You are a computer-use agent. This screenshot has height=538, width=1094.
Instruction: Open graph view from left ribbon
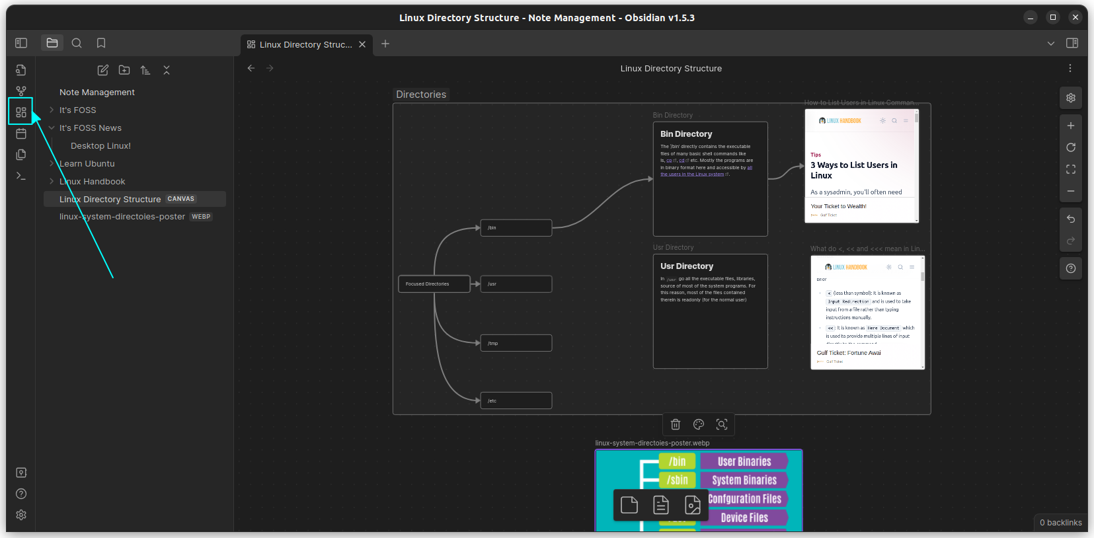click(21, 91)
